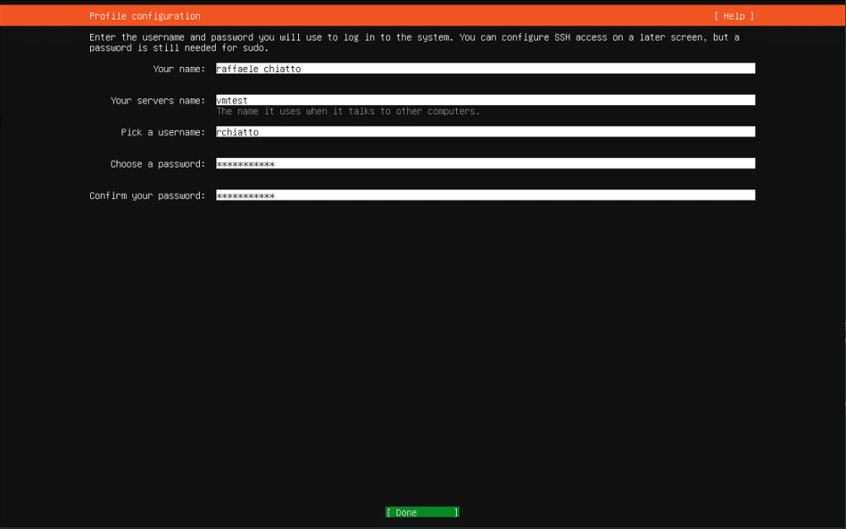Open the Help menu in header

(734, 17)
